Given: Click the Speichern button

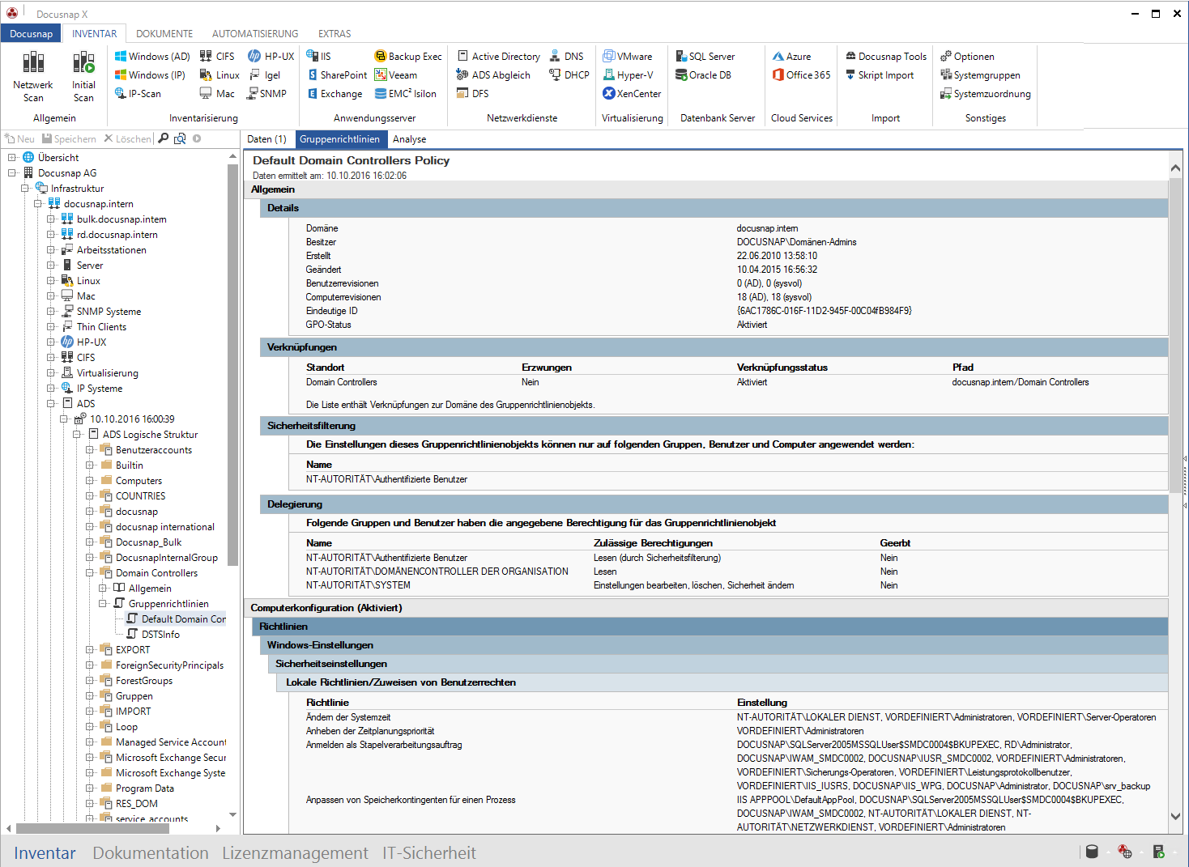Looking at the screenshot, I should click(x=69, y=139).
